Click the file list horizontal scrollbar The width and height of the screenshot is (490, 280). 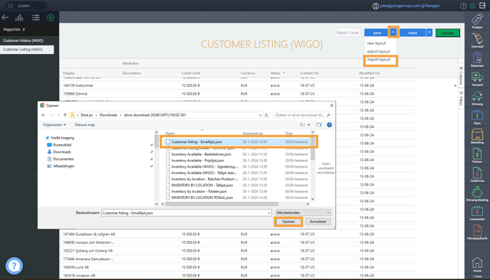click(221, 204)
